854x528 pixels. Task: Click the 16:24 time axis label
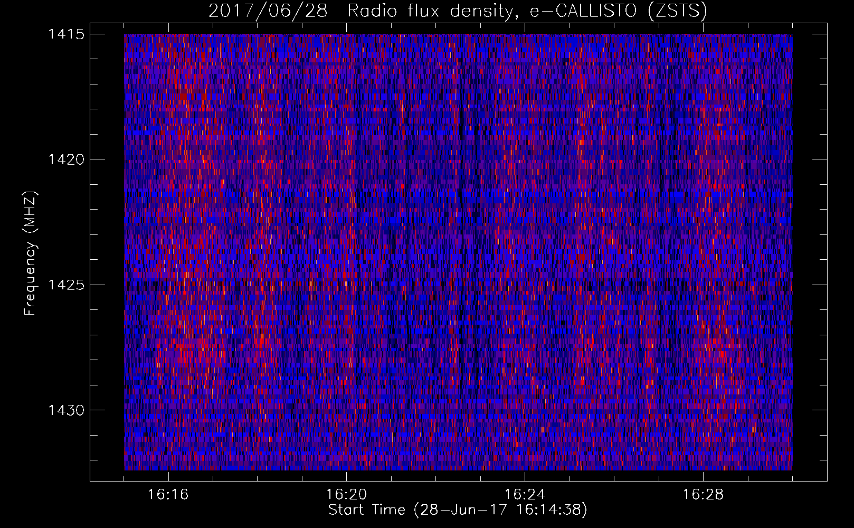525,495
